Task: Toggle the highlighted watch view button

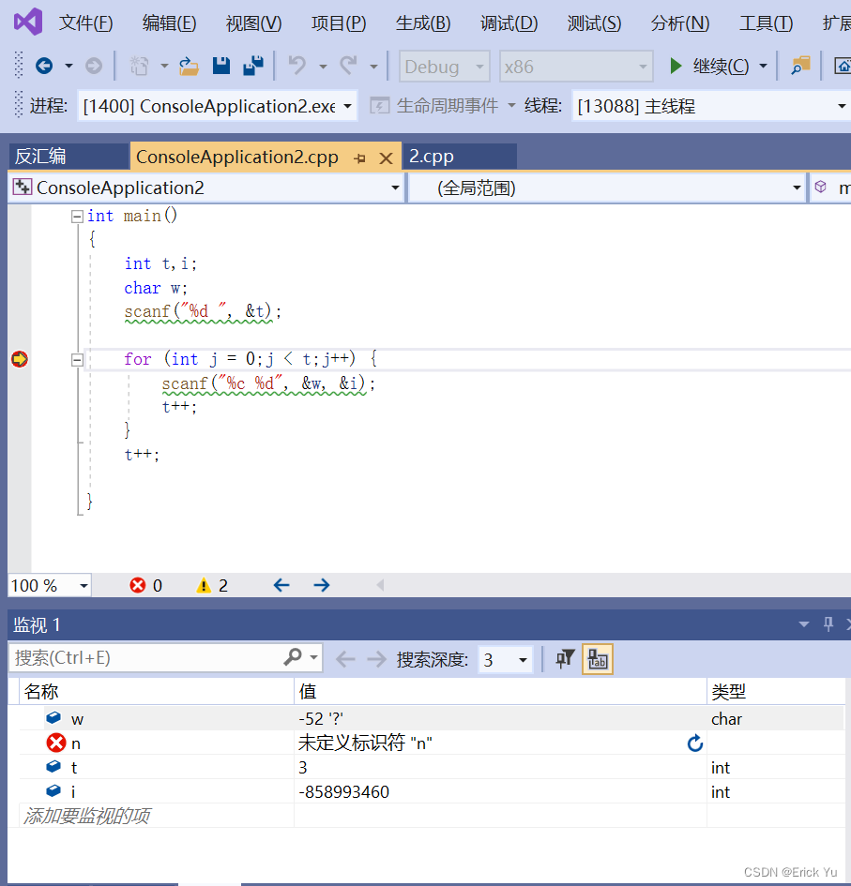Action: point(598,659)
